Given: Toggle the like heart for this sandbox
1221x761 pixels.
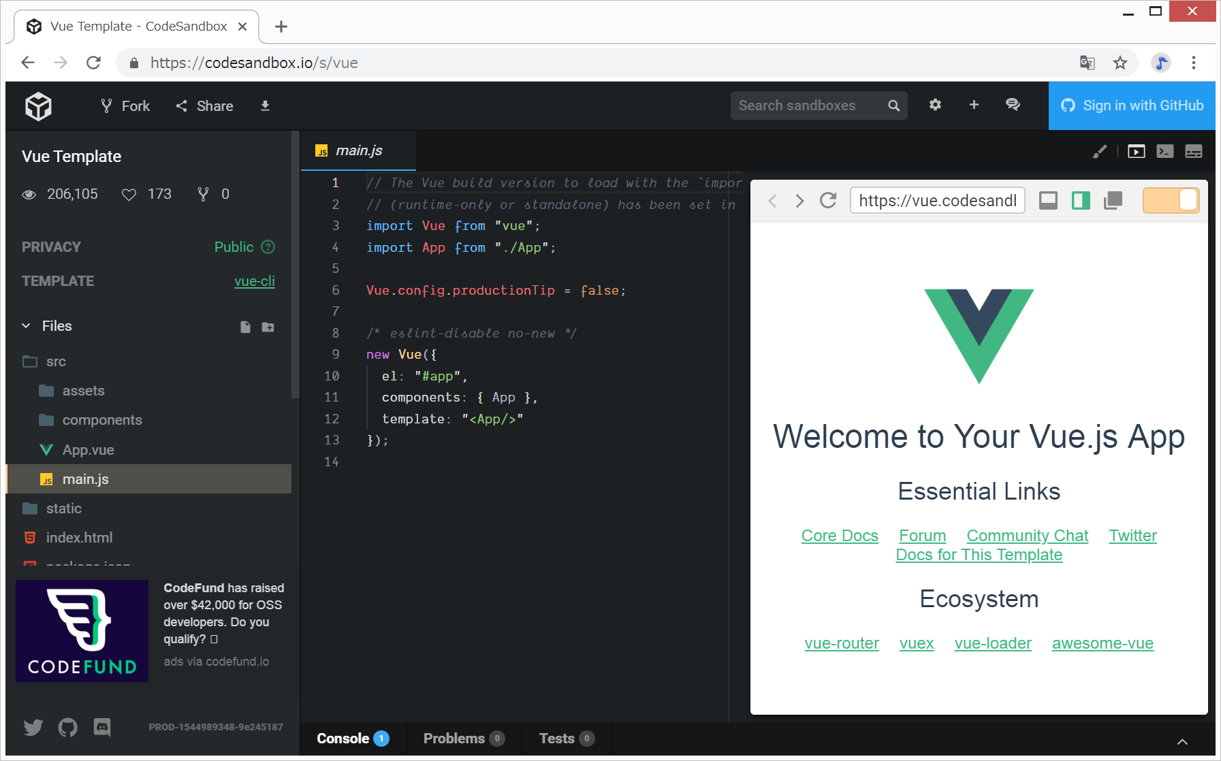Looking at the screenshot, I should pyautogui.click(x=129, y=195).
